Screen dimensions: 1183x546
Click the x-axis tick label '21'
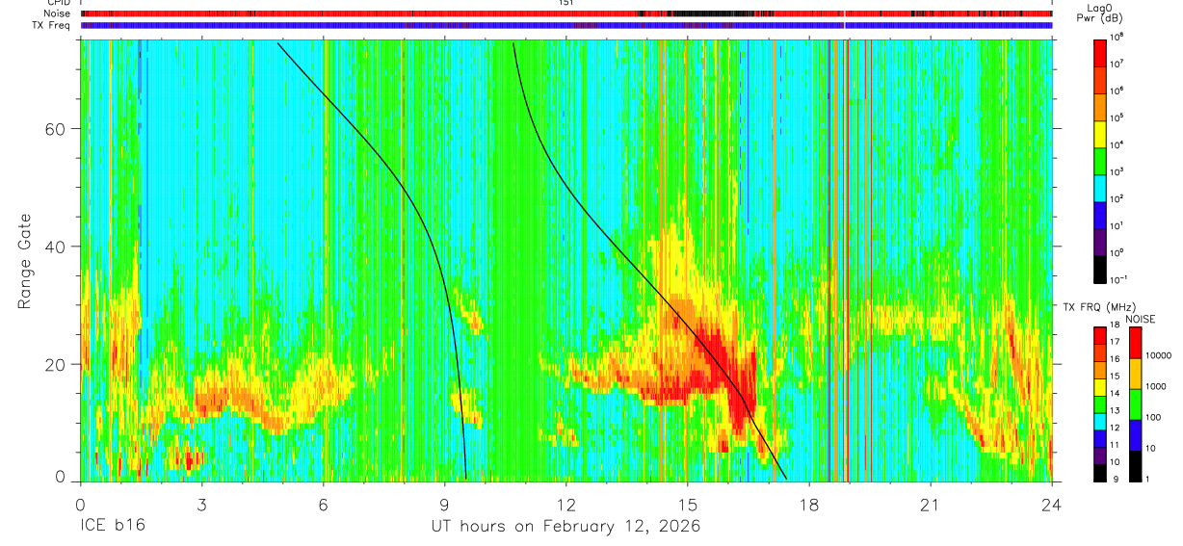pyautogui.click(x=931, y=505)
